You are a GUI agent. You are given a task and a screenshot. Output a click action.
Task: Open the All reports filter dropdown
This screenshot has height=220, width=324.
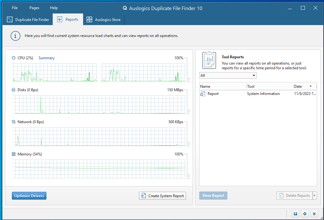228,76
